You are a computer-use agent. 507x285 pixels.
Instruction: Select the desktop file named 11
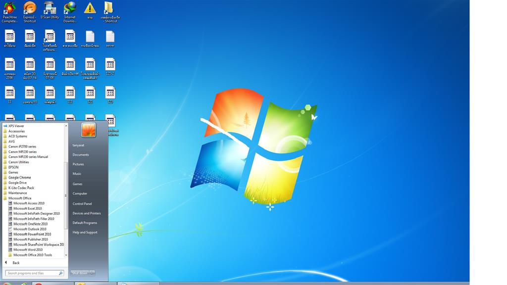10,95
